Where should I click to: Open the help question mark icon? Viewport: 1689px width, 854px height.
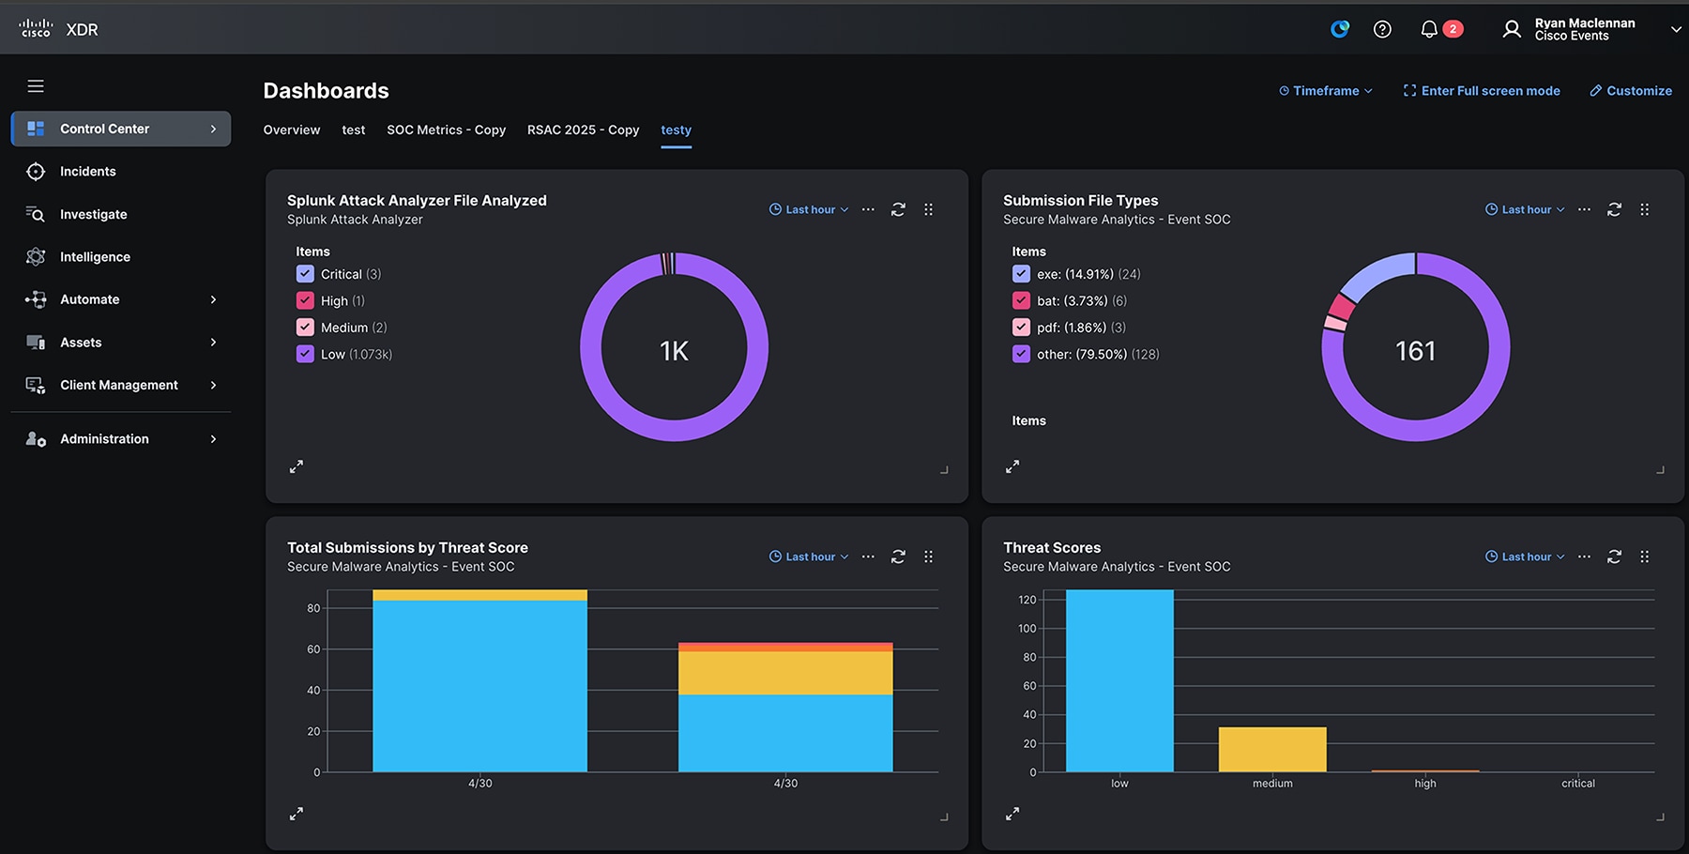(1382, 29)
